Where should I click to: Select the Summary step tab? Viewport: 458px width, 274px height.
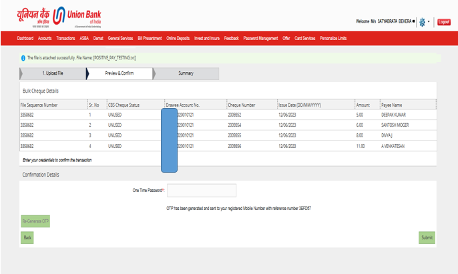[x=186, y=73]
